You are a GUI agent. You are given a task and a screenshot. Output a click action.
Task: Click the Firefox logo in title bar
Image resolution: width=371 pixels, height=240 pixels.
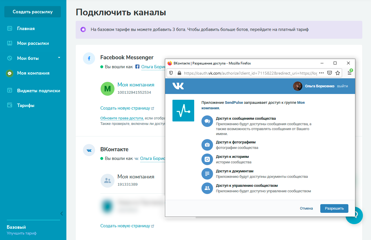(x=170, y=63)
